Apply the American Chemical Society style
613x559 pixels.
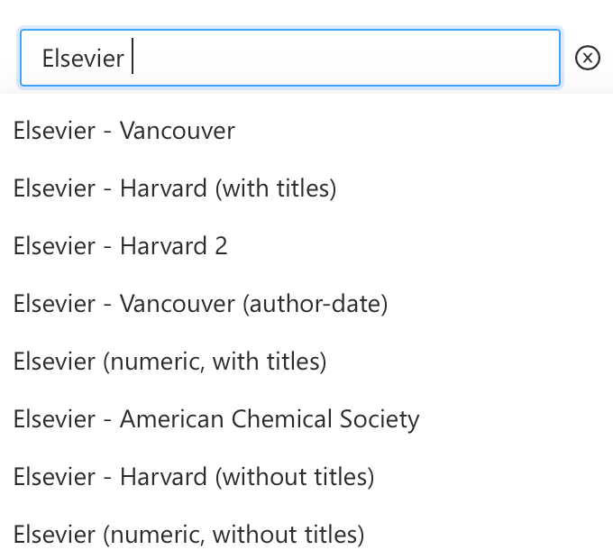pos(306,419)
